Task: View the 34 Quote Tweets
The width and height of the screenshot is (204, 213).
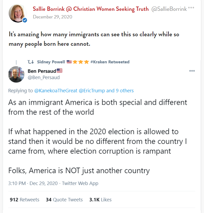Action: 64,199
